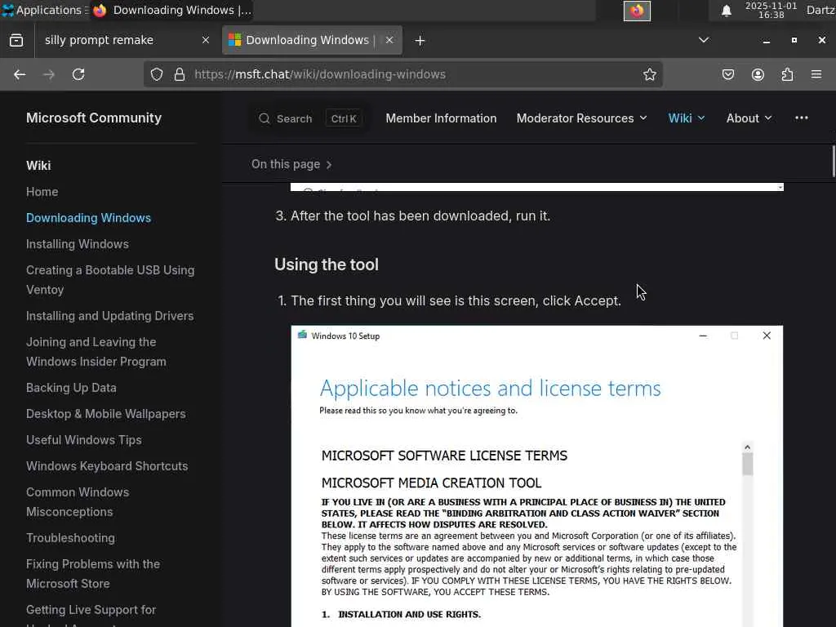Switch to the 'silly prompt remake' tab
The width and height of the screenshot is (836, 627).
[127, 40]
